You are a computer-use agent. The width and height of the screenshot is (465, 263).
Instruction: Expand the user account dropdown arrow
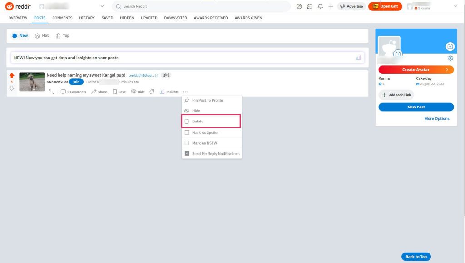(455, 6)
